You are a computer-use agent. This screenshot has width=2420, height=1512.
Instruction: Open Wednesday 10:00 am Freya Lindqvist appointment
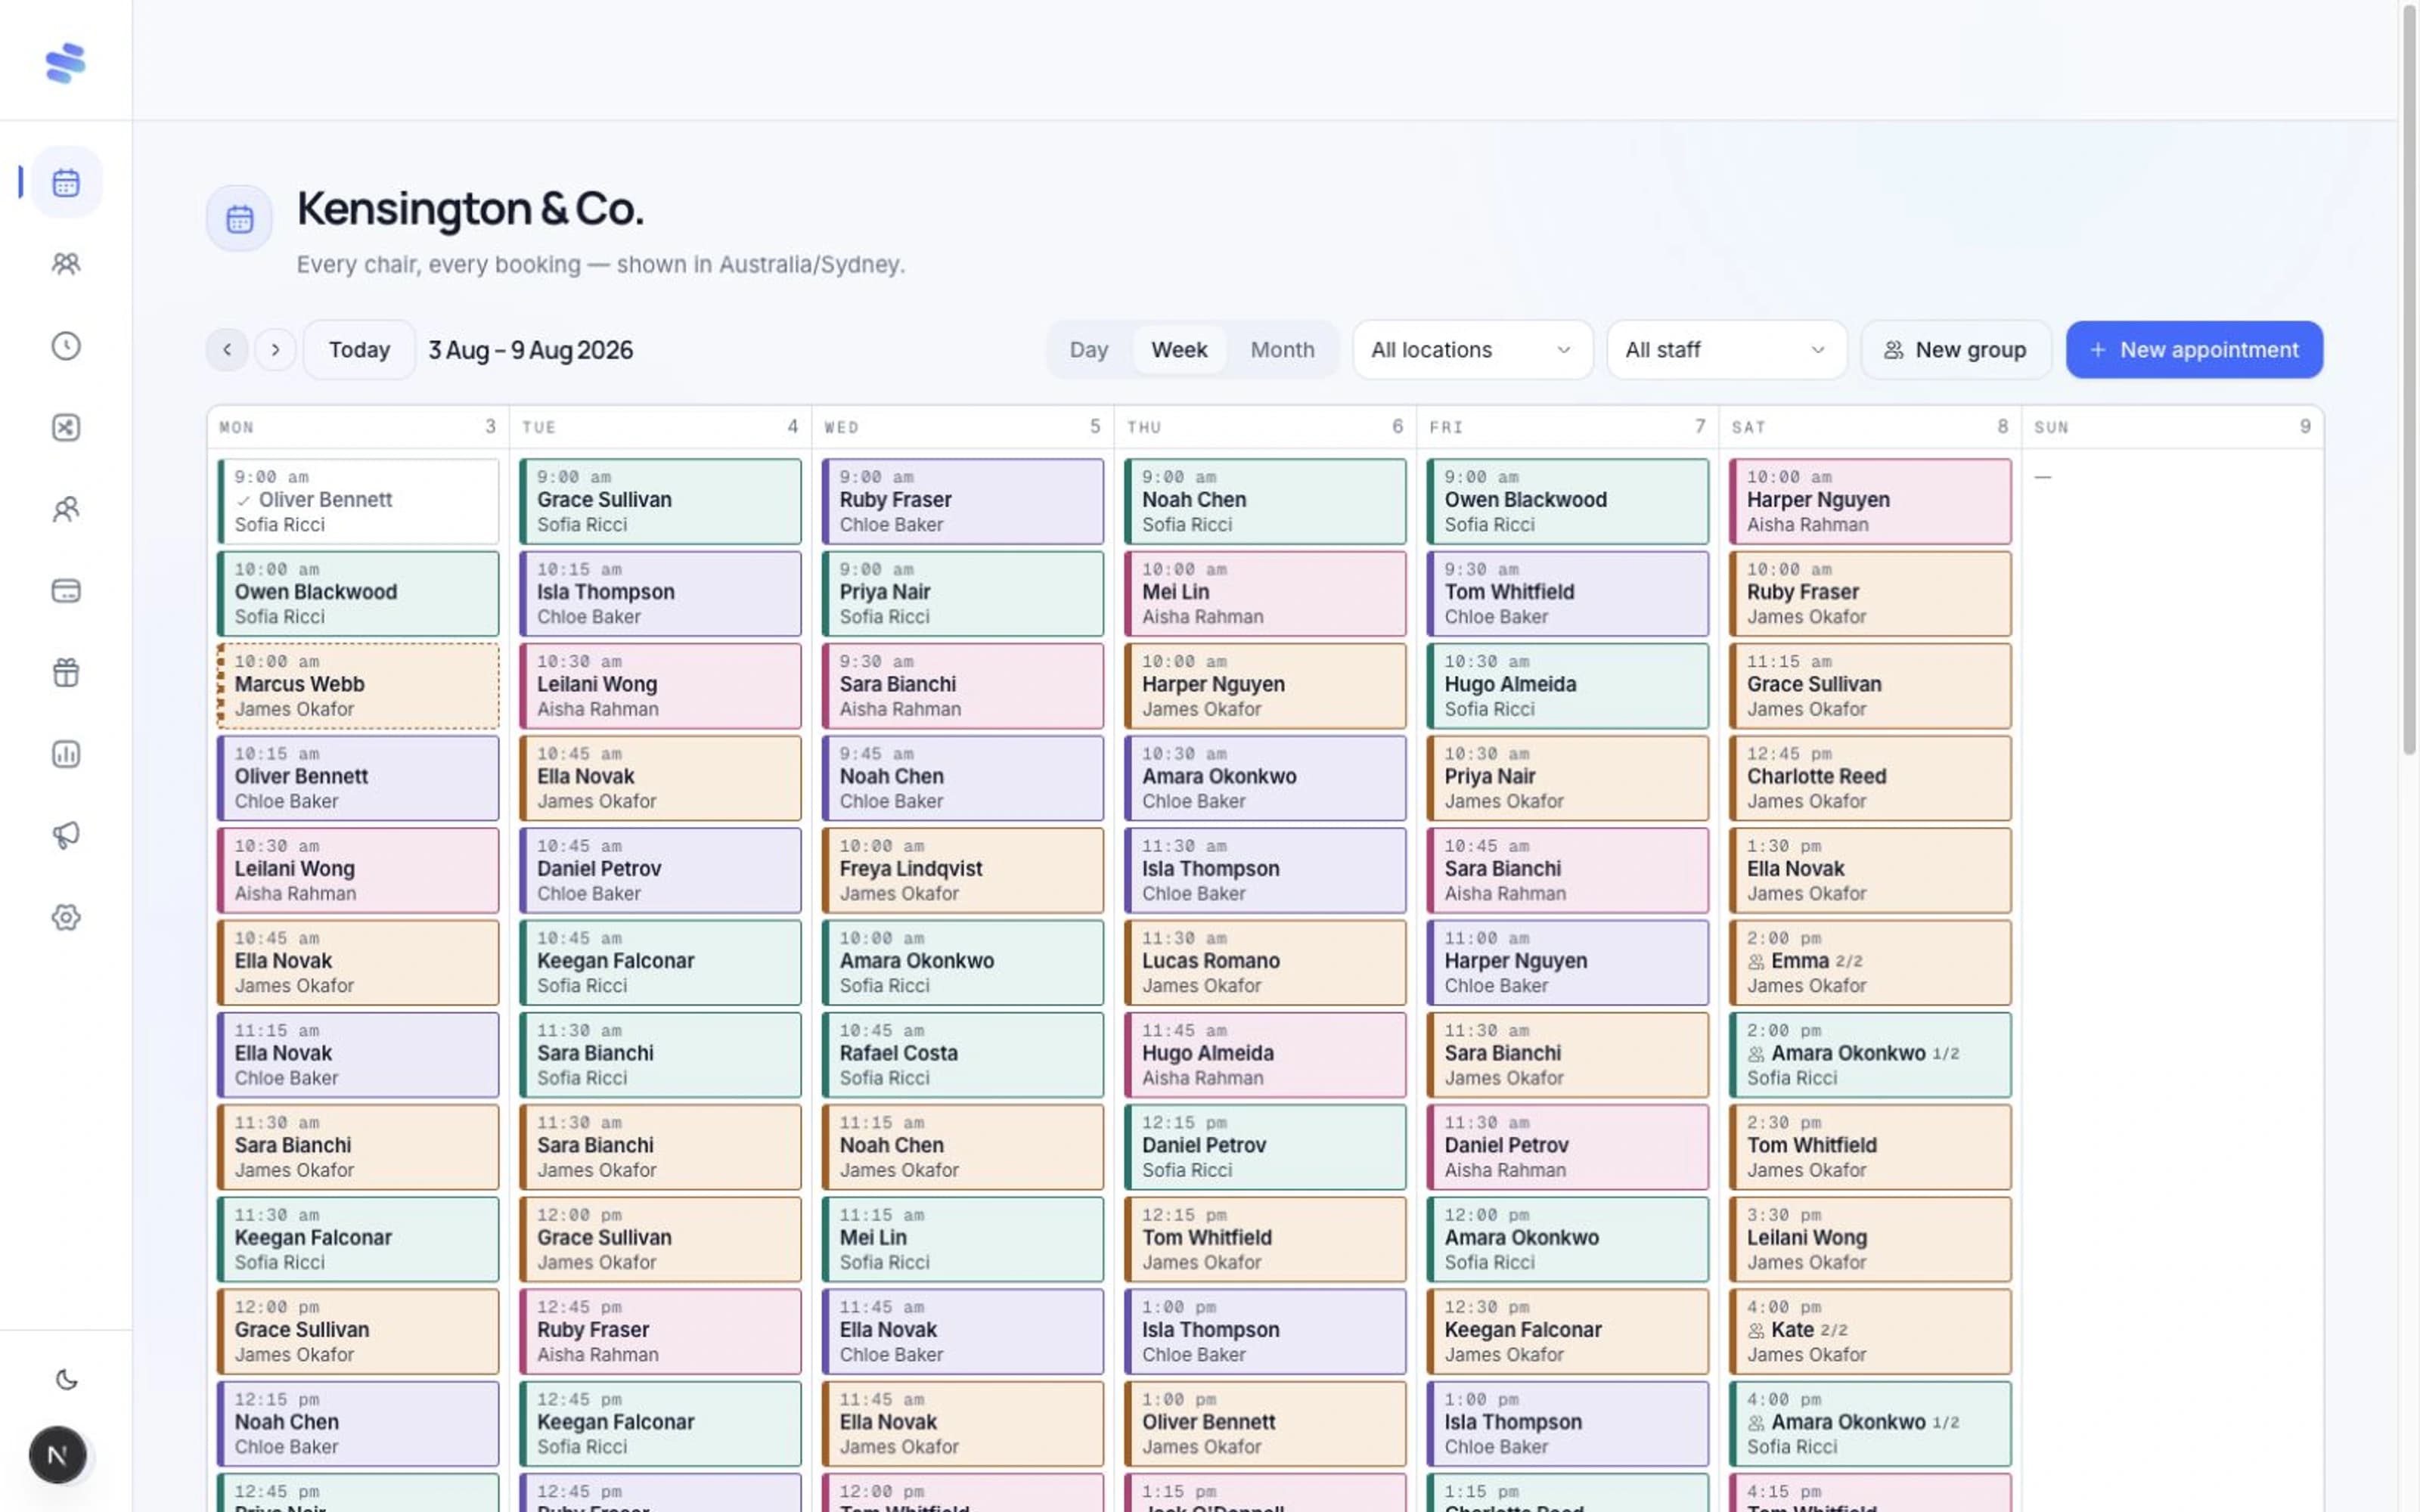(x=963, y=870)
